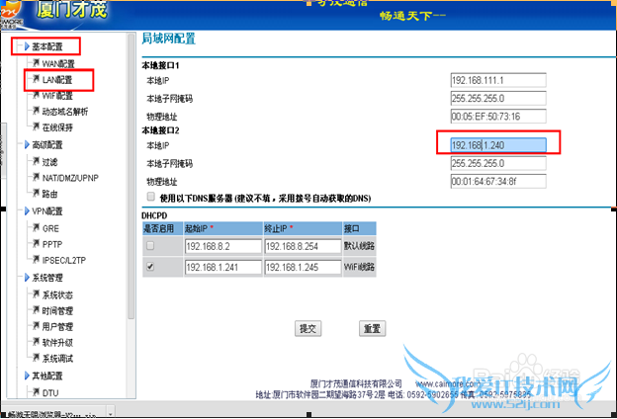Click the 路由 page icon
This screenshot has height=419, width=617.
tap(36, 193)
